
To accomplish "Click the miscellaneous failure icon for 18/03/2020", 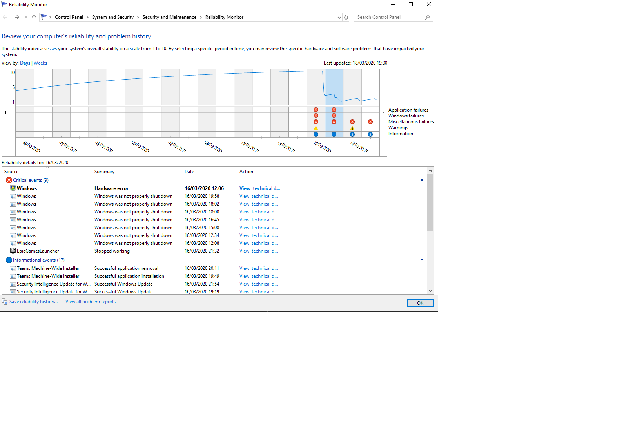I will click(x=370, y=122).
